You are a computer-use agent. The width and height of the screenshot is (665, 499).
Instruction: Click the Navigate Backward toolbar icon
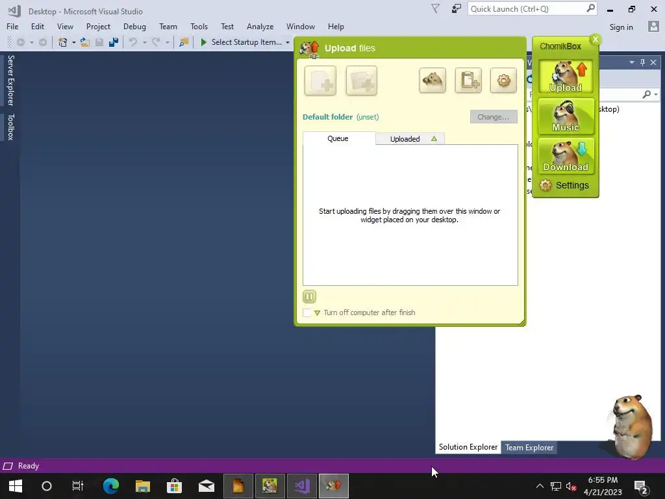(20, 42)
